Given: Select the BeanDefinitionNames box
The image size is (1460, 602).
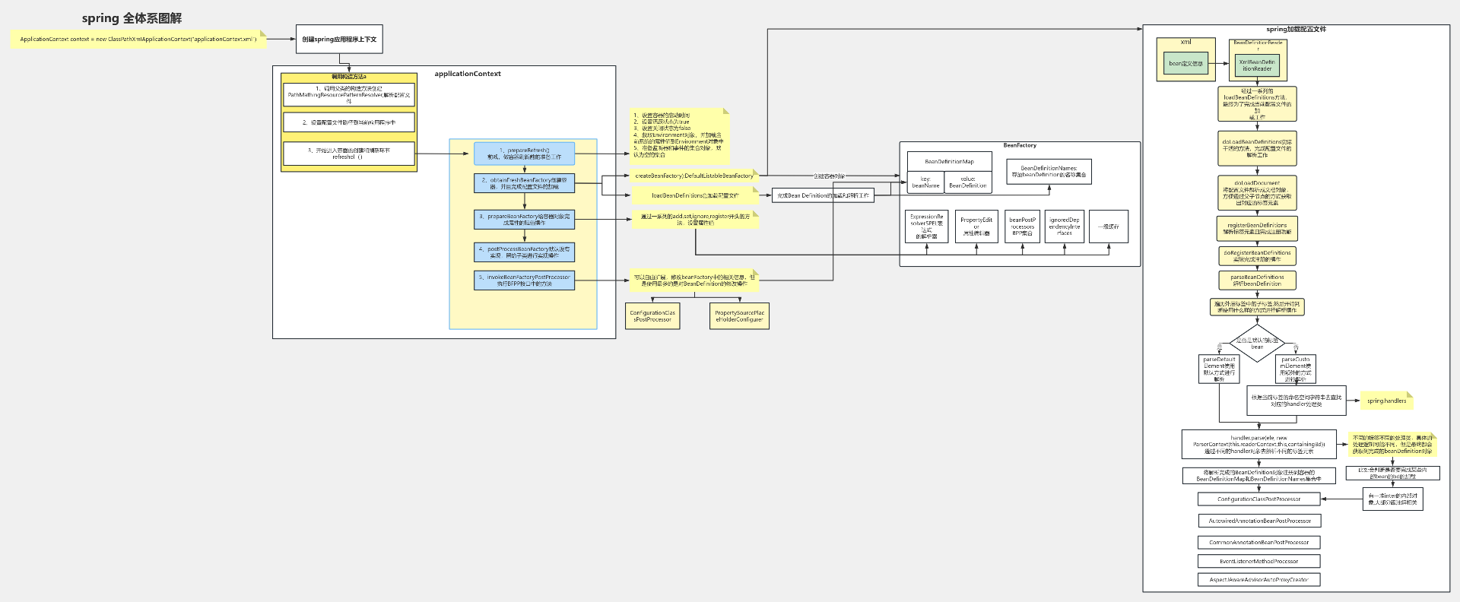Looking at the screenshot, I should [x=1049, y=172].
